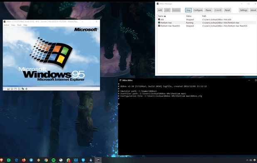
Task: Click the Stopped status of Pentium max ReactOS
Action: 190,26
